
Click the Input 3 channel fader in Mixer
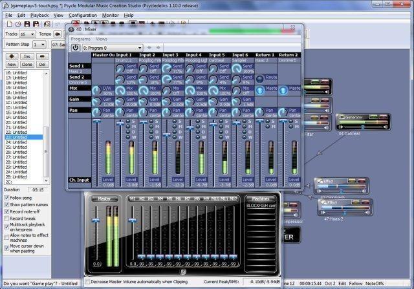(167, 135)
